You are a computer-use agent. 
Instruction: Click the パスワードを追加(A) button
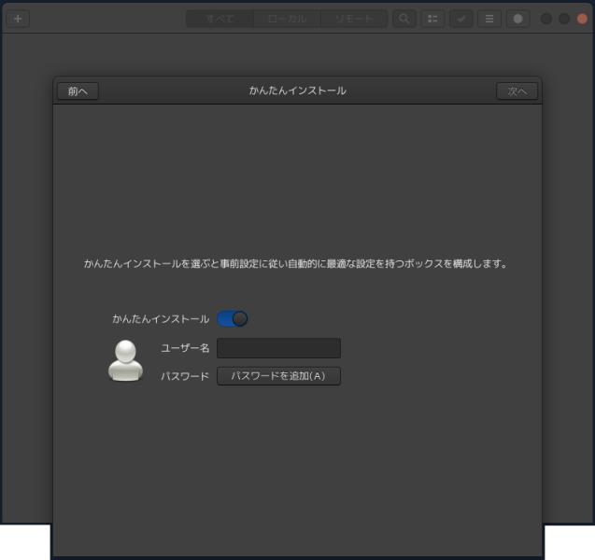pyautogui.click(x=278, y=376)
